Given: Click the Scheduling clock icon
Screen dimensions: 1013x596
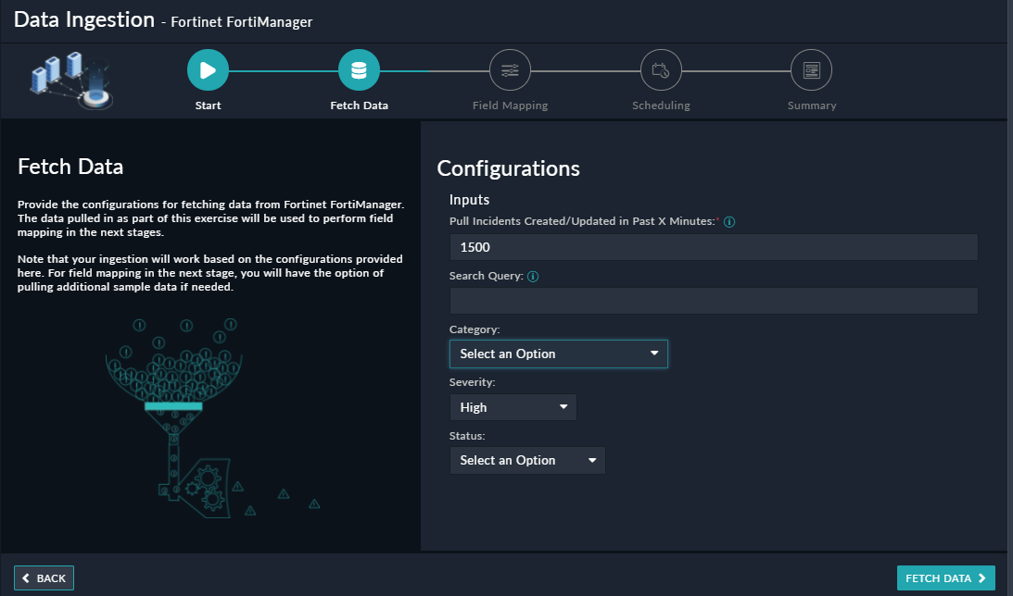Looking at the screenshot, I should coord(661,69).
